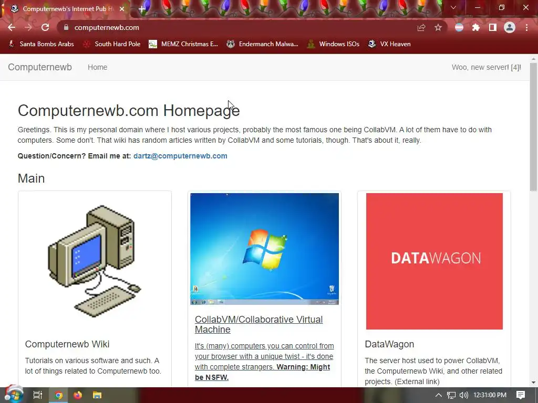
Task: Click the scrollbar up arrow
Action: [x=533, y=59]
